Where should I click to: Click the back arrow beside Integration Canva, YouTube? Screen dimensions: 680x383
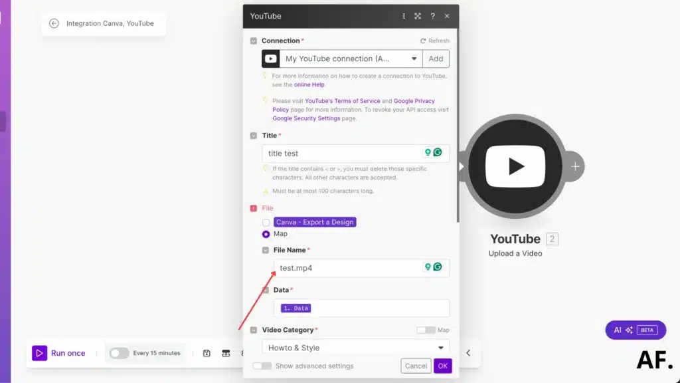[x=54, y=23]
